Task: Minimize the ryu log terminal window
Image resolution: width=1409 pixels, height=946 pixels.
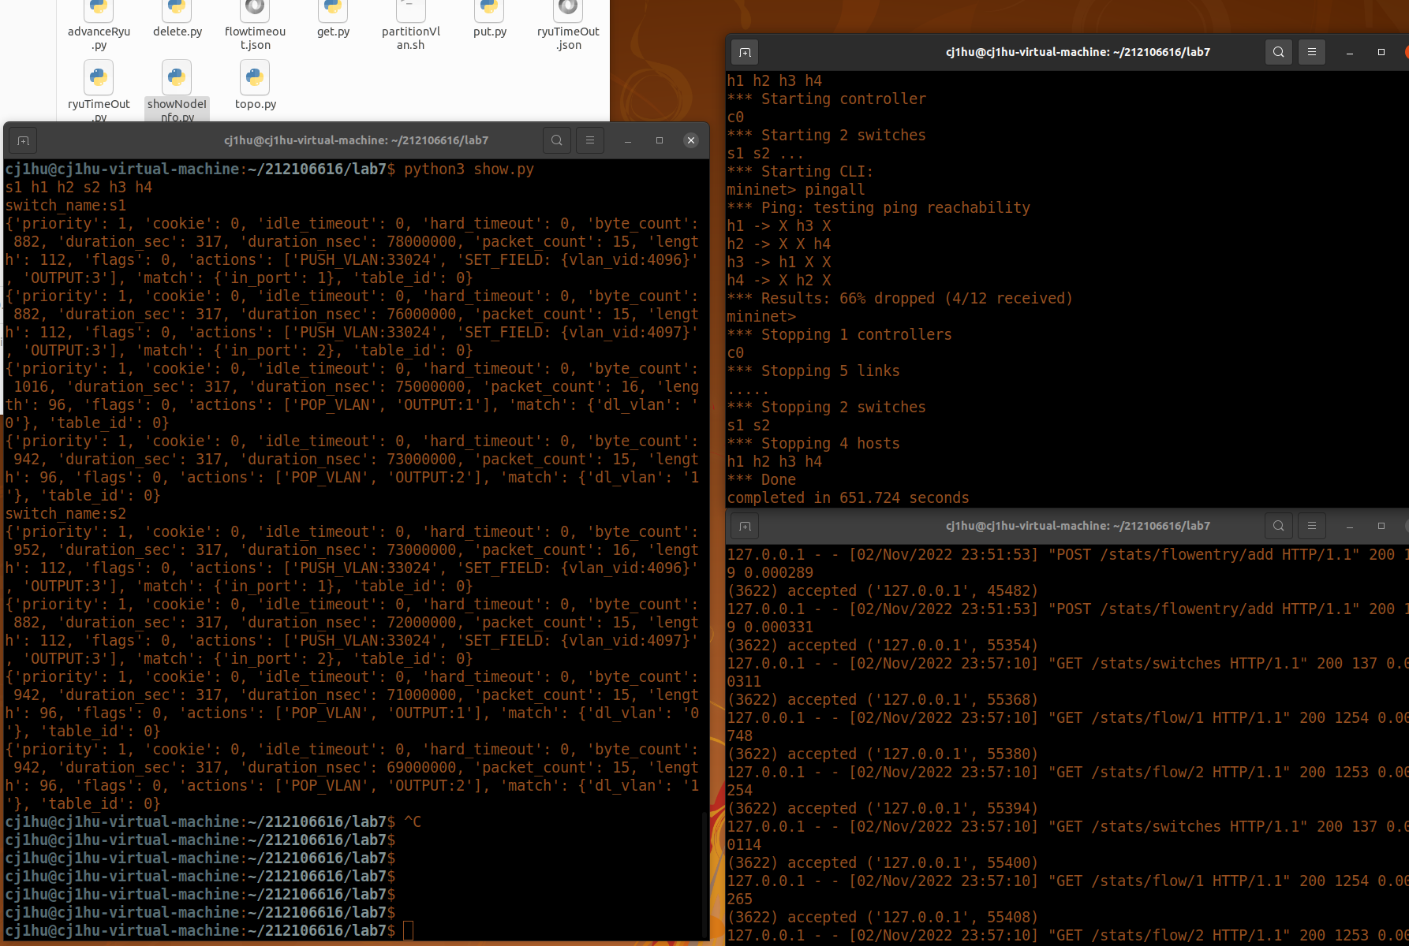Action: (x=1350, y=526)
